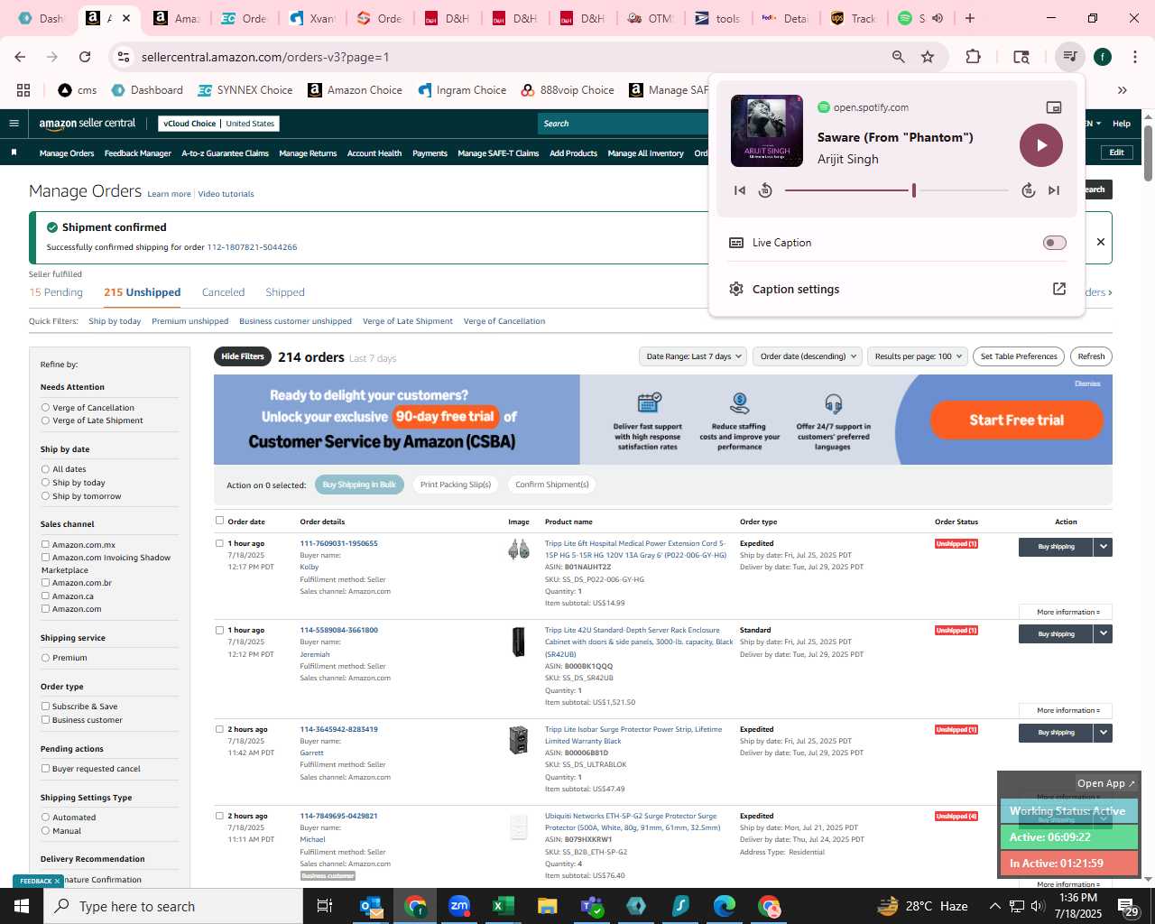1155x924 pixels.
Task: Open the Seller Central hamburger menu
Action: pyautogui.click(x=14, y=124)
